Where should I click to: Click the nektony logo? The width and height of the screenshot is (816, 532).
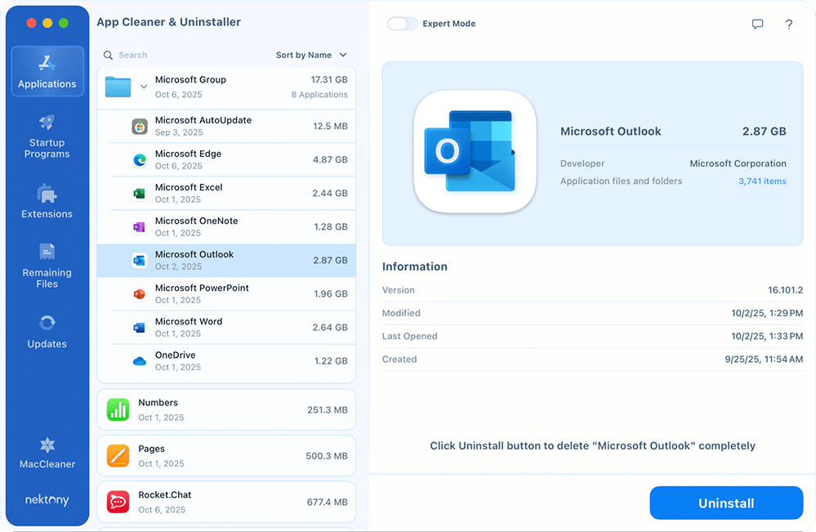[47, 499]
